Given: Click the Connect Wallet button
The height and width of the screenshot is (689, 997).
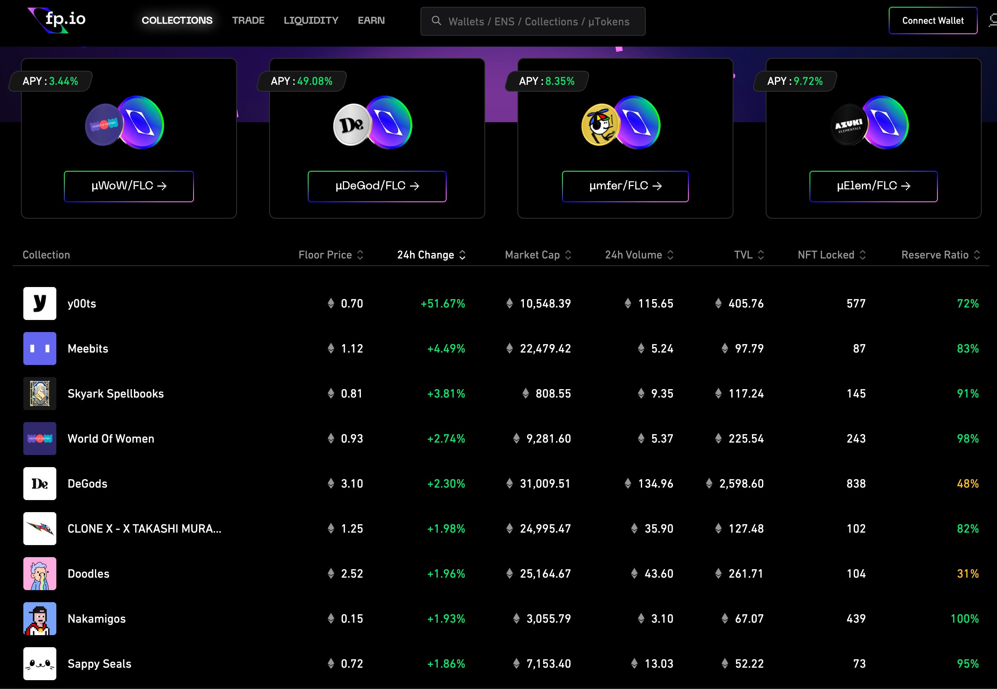Looking at the screenshot, I should [x=933, y=20].
